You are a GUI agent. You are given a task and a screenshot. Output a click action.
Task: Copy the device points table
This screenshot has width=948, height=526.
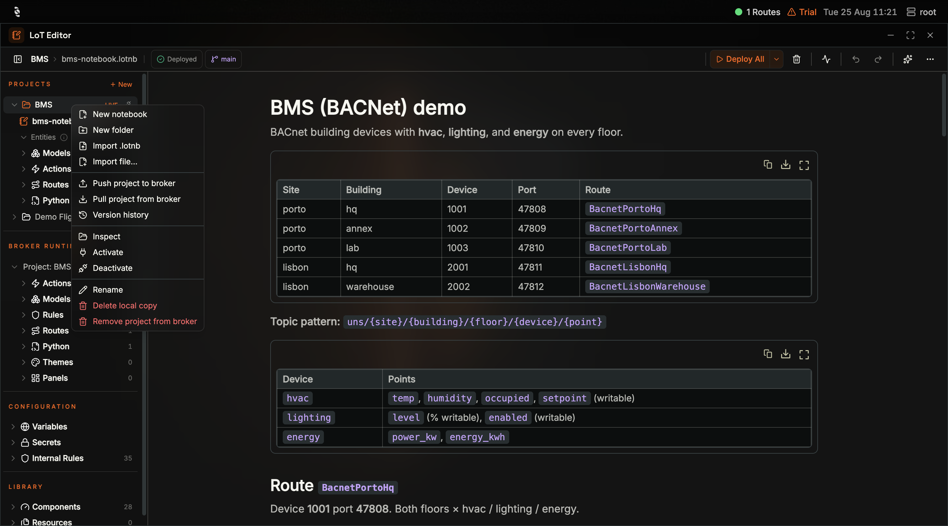tap(768, 354)
